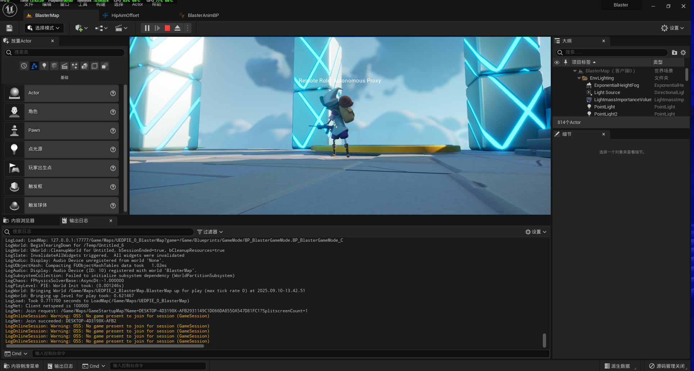Open the cinematics clapperboard dropdown
The height and width of the screenshot is (371, 694).
coord(121,28)
